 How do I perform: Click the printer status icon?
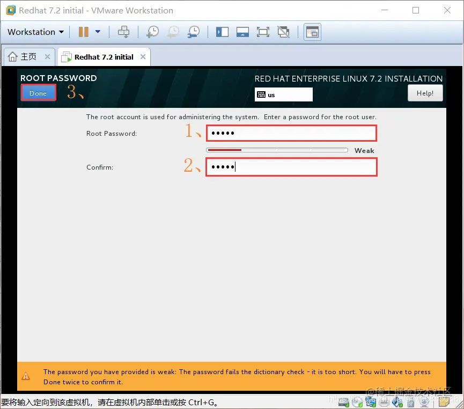pos(384,402)
